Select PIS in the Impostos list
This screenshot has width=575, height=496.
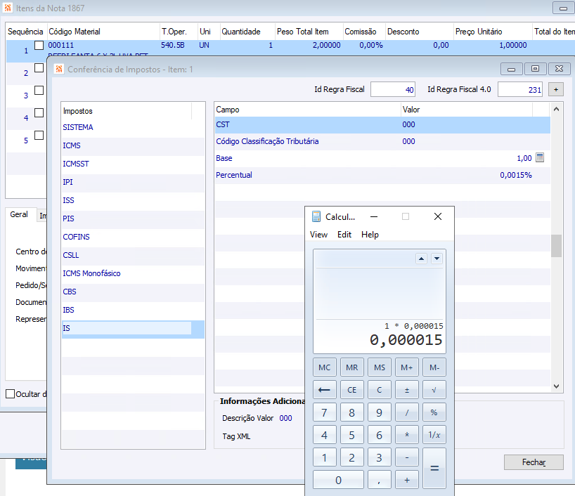(133, 218)
